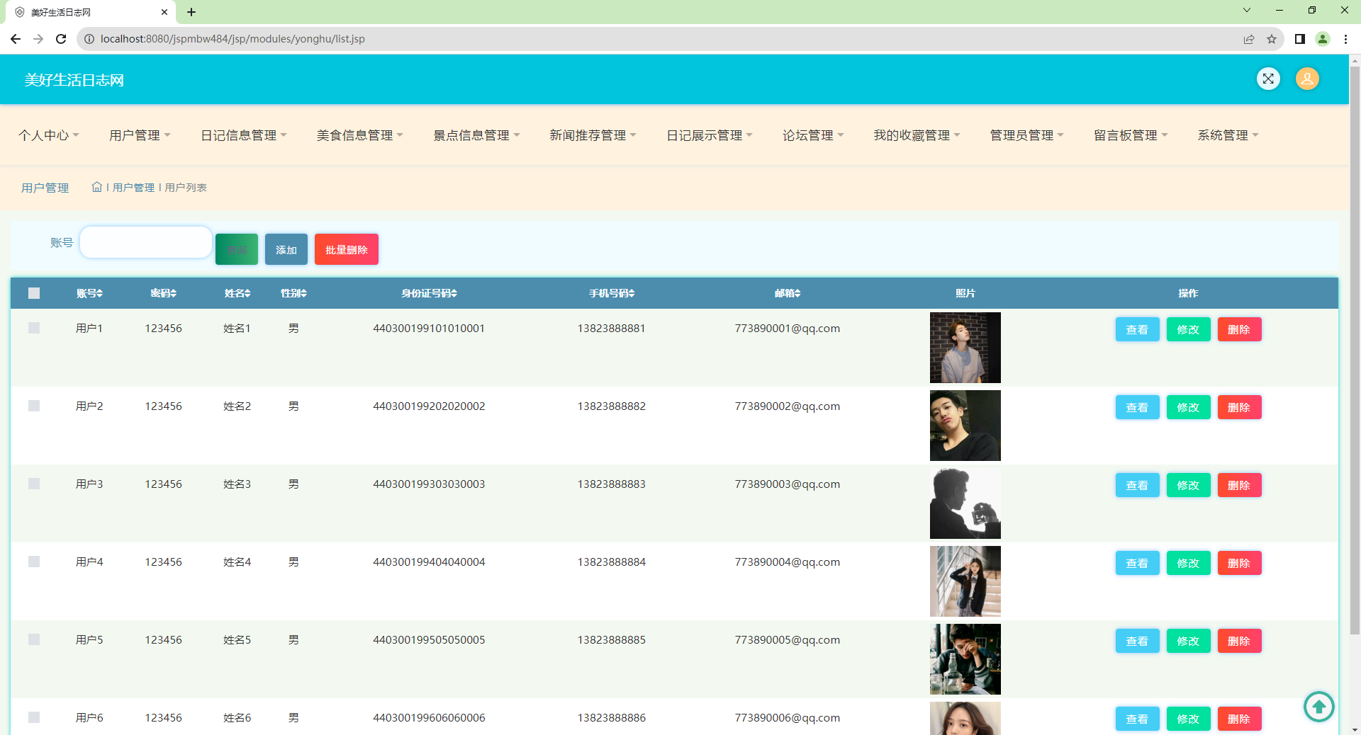Screen dimensions: 1361x735
Task: Open the user avatar icon top right
Action: pyautogui.click(x=1307, y=79)
